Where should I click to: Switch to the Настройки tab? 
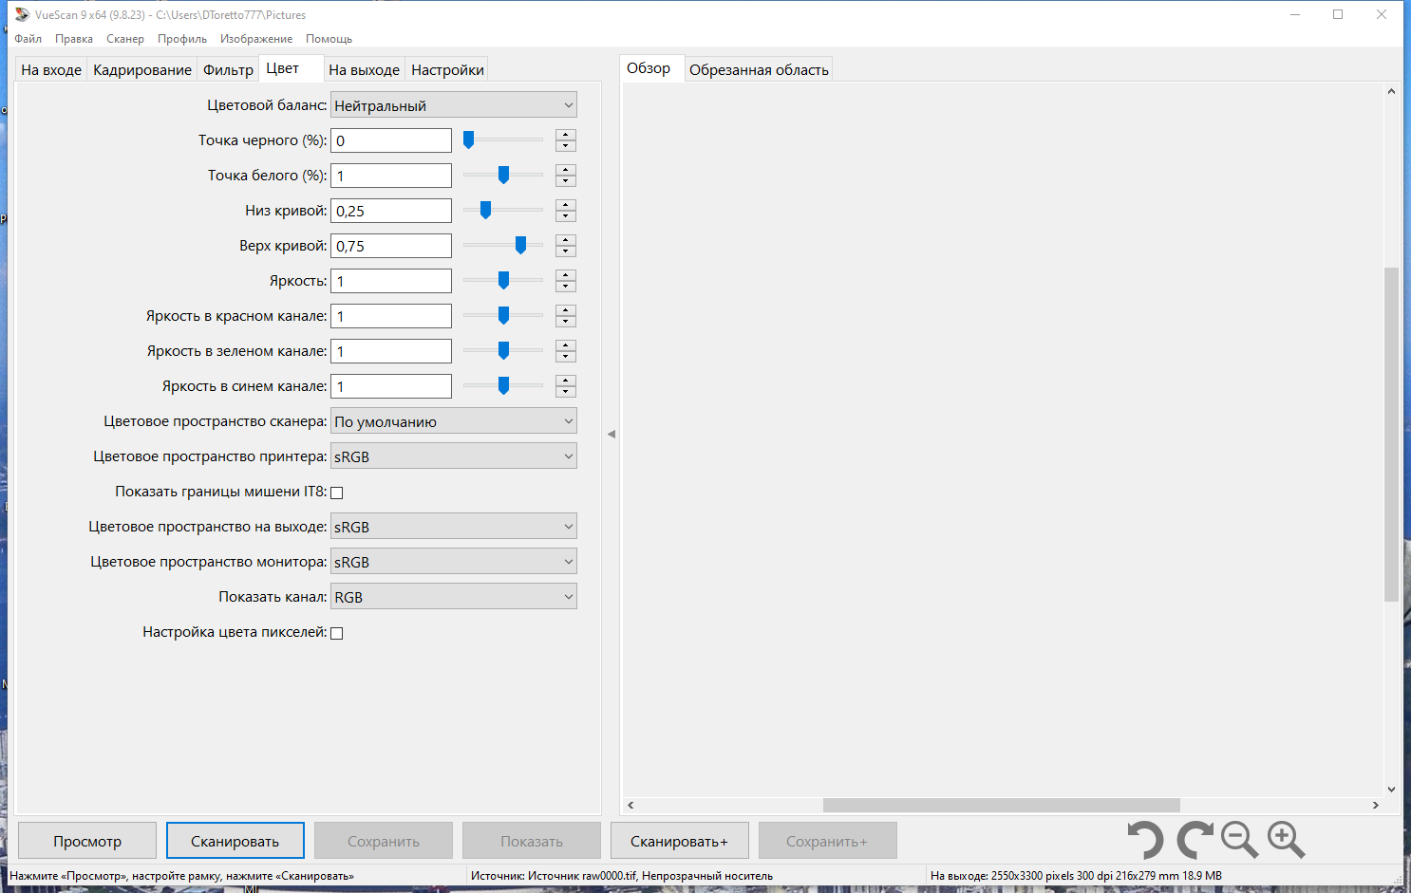447,70
